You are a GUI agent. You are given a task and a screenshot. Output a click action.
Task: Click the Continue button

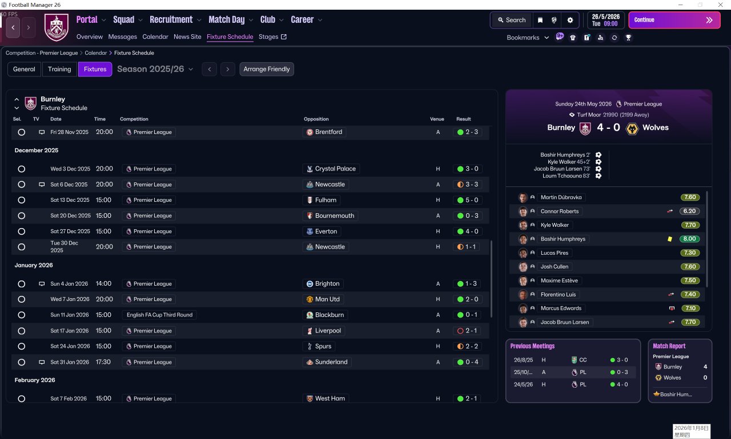[674, 20]
